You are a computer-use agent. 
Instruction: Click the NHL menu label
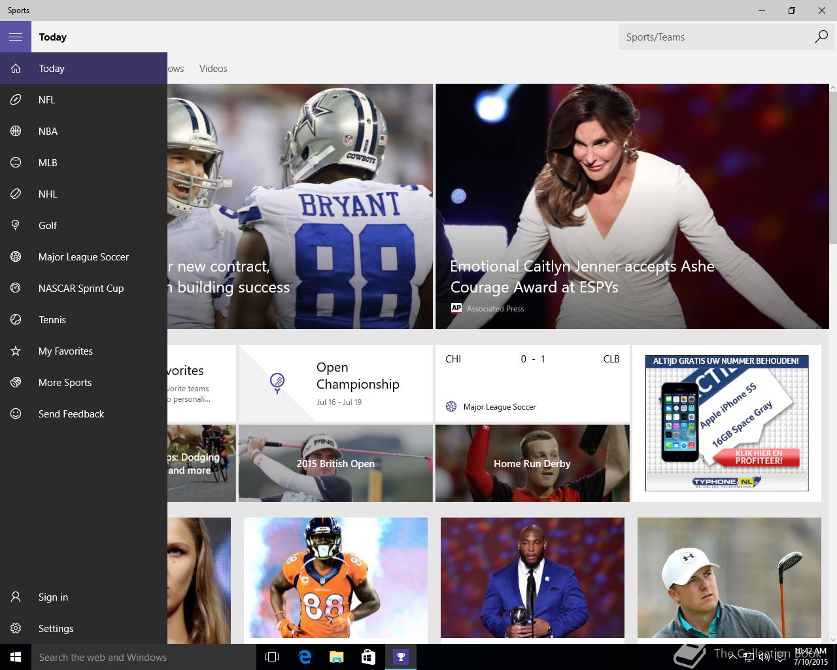coord(48,194)
